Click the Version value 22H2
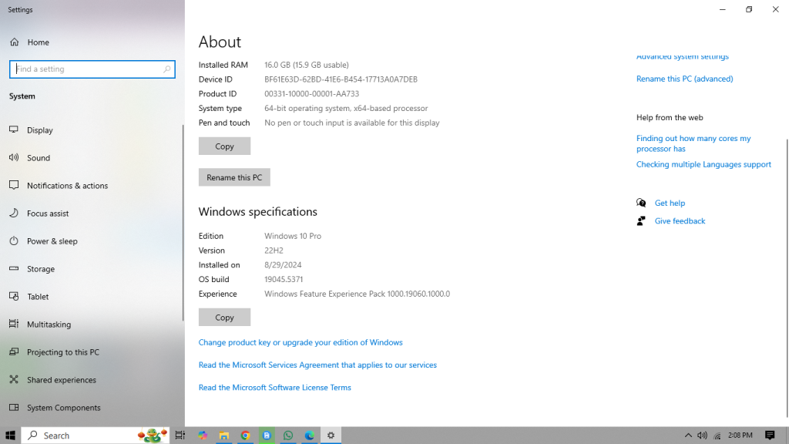 click(x=274, y=251)
